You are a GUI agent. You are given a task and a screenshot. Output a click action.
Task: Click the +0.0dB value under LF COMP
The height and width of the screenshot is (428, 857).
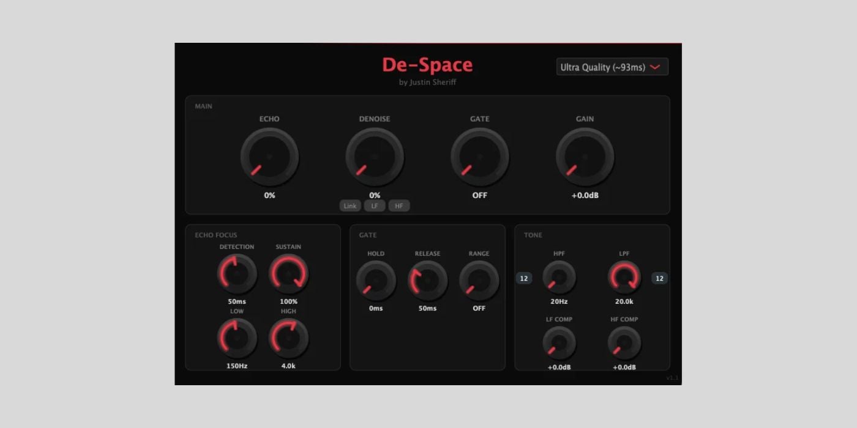(559, 367)
